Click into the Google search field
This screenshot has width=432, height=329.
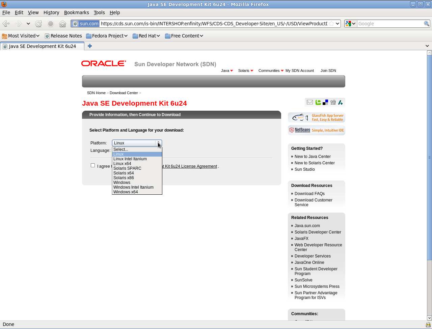[390, 24]
